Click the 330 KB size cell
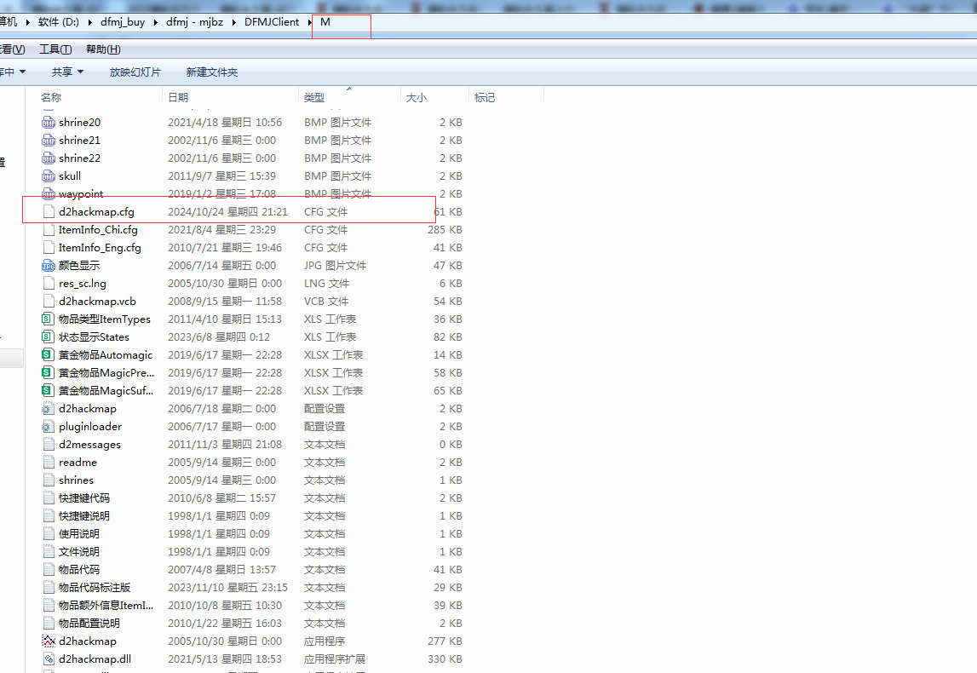 (445, 659)
